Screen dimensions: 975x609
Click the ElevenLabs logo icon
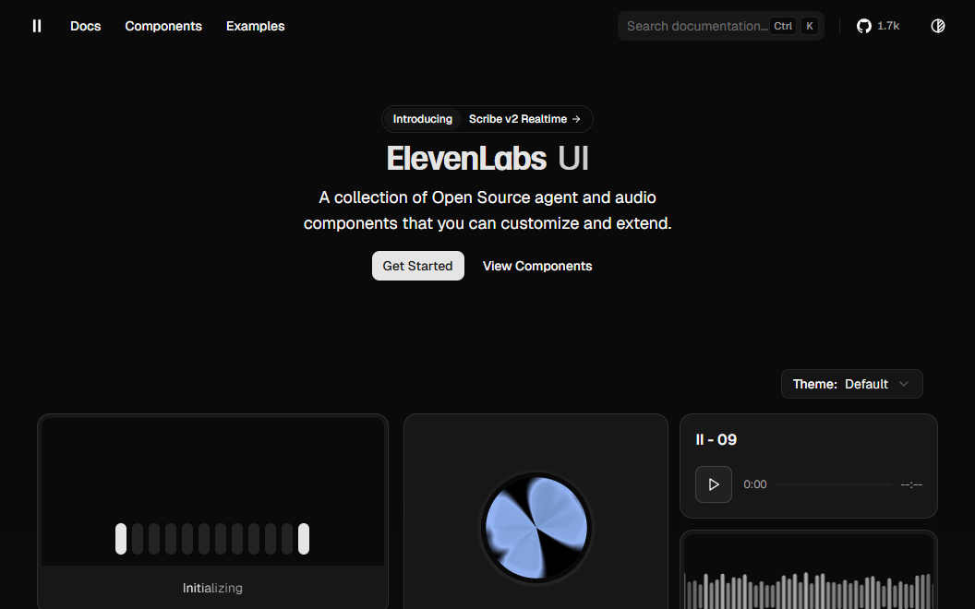(37, 26)
